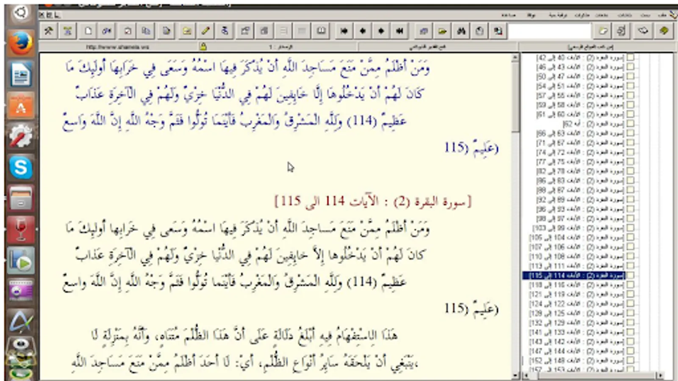Open search with the binoculars icon
This screenshot has height=381, width=678.
click(x=461, y=31)
